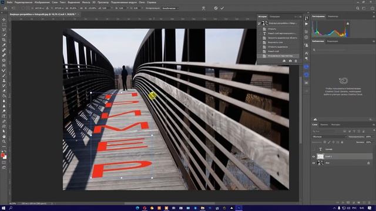
Task: Open the Actions panel play icon
Action: (307, 24)
